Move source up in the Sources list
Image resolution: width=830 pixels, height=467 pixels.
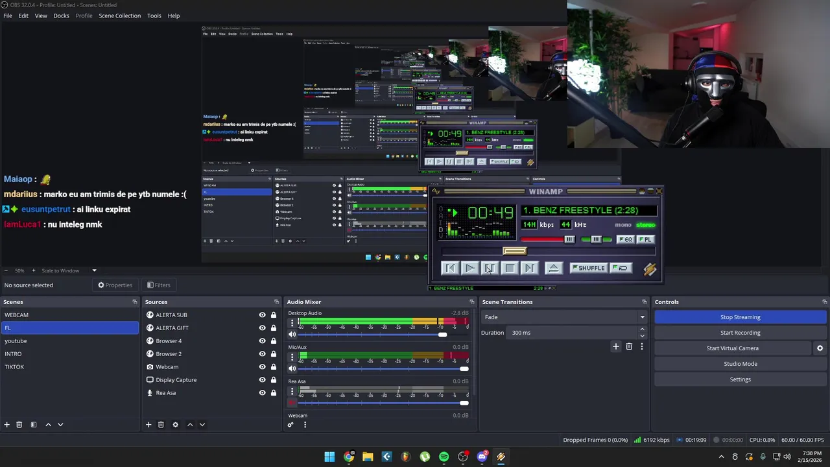(190, 425)
